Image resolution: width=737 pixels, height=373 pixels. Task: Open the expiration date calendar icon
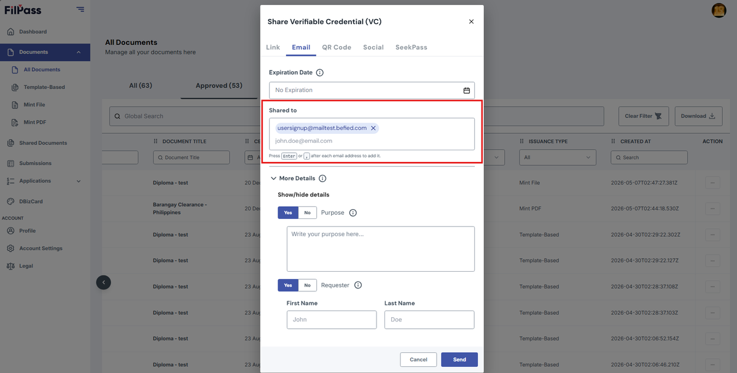(467, 90)
